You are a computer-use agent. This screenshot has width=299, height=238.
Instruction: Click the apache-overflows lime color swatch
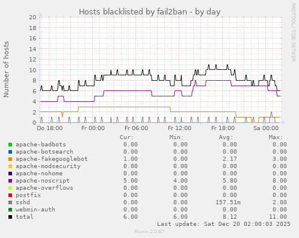pos(10,188)
